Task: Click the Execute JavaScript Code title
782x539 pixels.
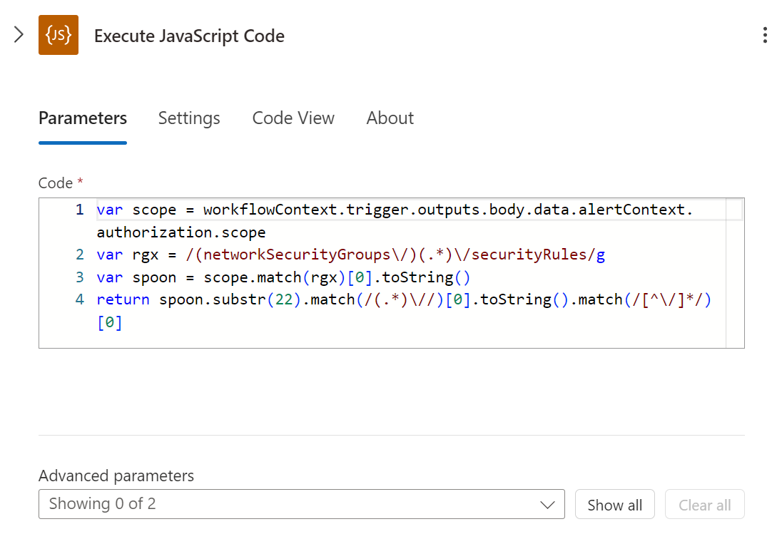Action: coord(189,36)
